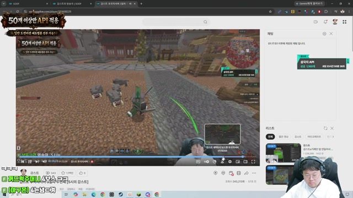Click the 삼국지 API mission banner in chat

pyautogui.click(x=322, y=64)
